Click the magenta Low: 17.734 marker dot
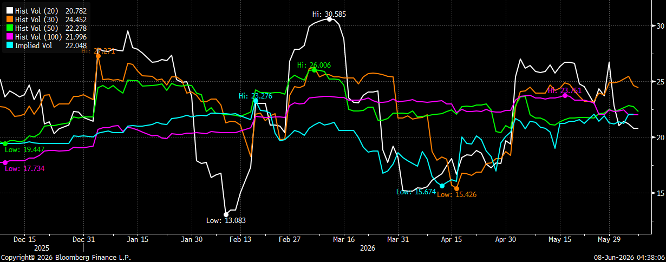Viewport: 666px width, 262px height. tap(5, 162)
